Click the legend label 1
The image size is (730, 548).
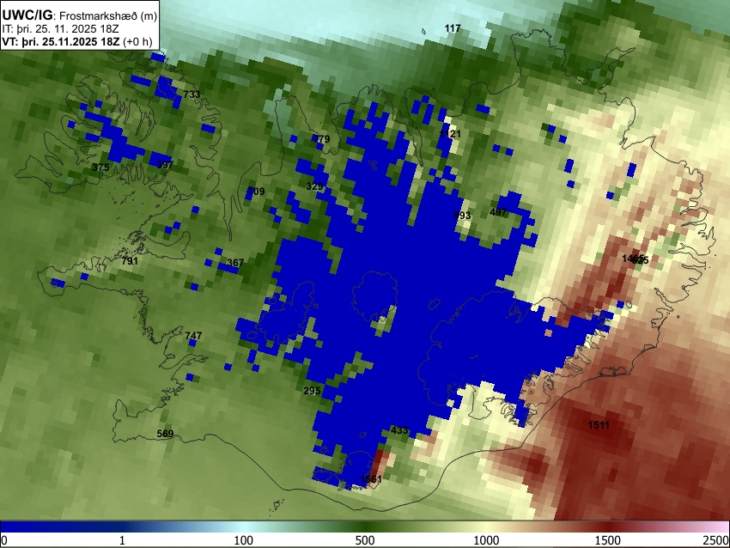[x=122, y=540]
